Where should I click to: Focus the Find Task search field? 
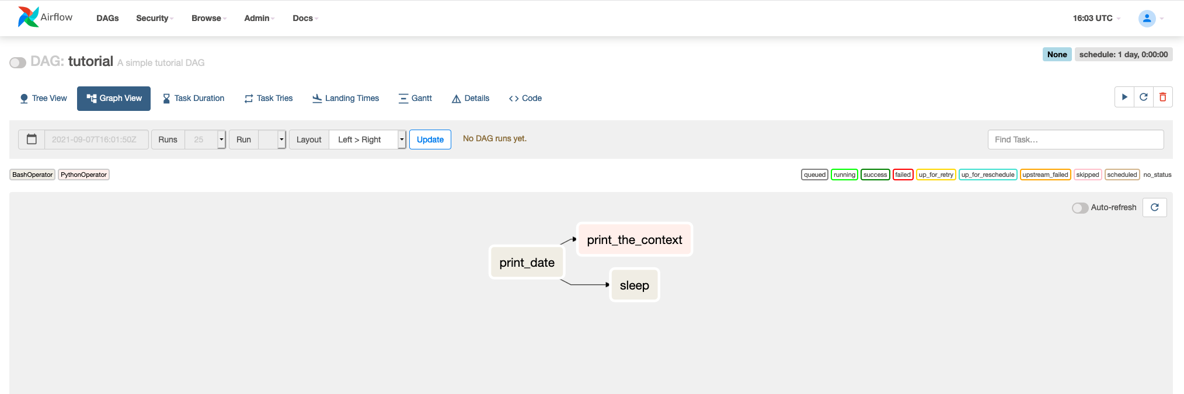tap(1075, 140)
